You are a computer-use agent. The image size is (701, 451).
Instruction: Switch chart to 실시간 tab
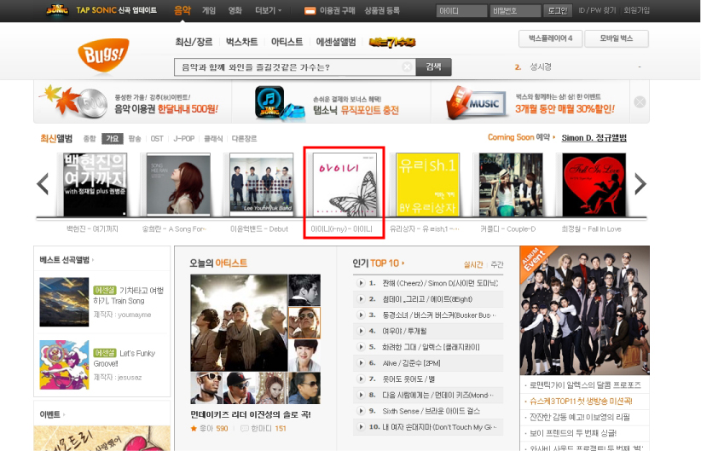pos(473,264)
